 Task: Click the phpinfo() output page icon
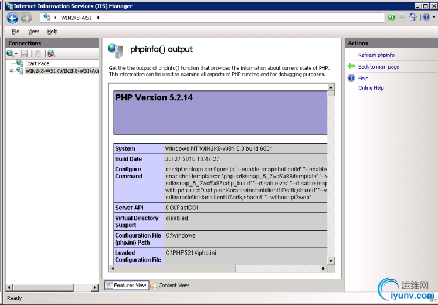116,51
